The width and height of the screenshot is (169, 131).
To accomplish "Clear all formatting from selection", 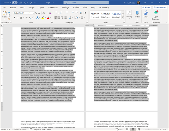I will click(x=50, y=13).
